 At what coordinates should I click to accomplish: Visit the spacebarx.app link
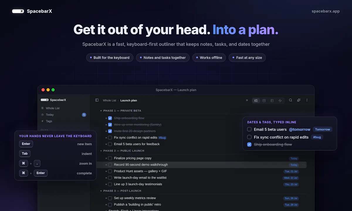pyautogui.click(x=326, y=11)
